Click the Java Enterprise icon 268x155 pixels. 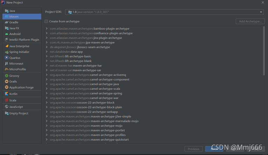7,46
